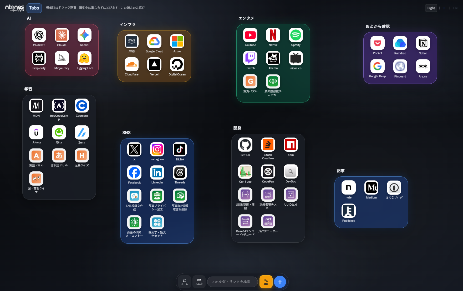Open the Raindrop icon
This screenshot has width=463, height=291.
tap(400, 43)
